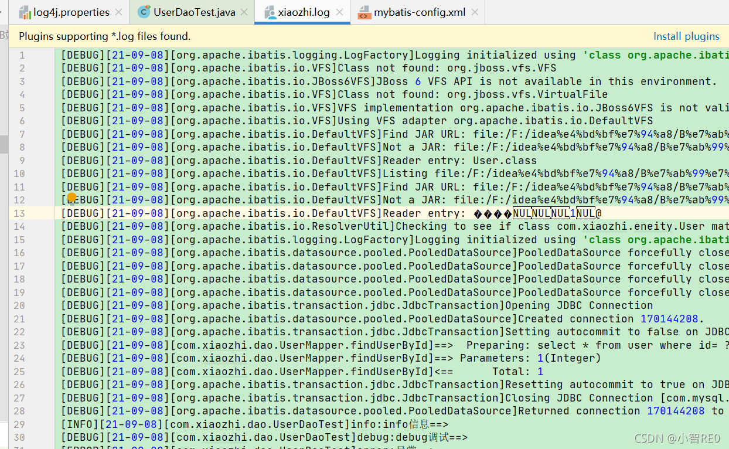Click 'Closing JDBC Connection' line 27
This screenshot has height=449, width=729.
tap(394, 398)
